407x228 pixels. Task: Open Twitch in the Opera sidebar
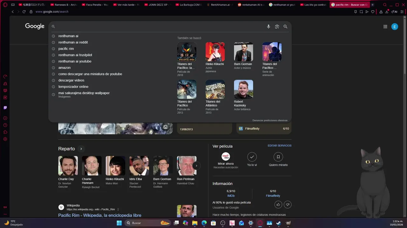(x=5, y=108)
